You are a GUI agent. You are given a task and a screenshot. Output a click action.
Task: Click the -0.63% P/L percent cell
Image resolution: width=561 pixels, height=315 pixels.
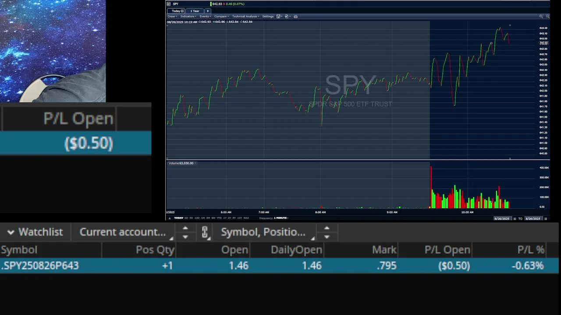coord(527,266)
